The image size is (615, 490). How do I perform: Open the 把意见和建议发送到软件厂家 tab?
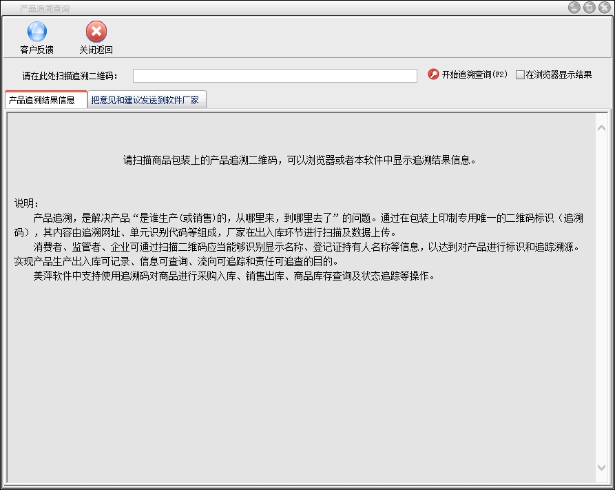(x=145, y=100)
